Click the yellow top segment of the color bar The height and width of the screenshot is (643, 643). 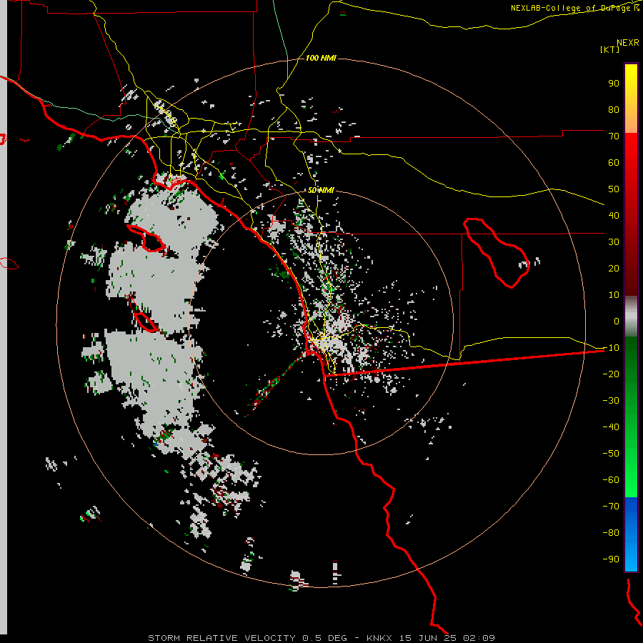(631, 99)
